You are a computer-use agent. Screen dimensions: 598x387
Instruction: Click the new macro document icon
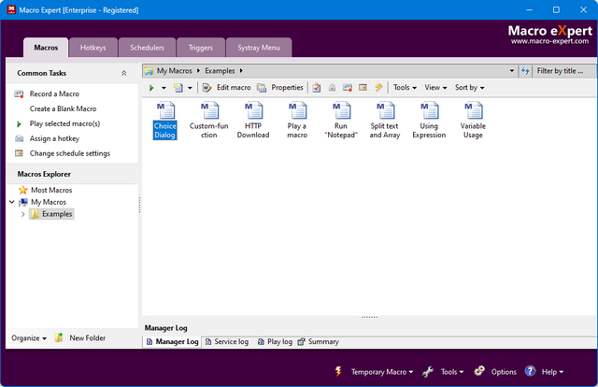coord(178,88)
